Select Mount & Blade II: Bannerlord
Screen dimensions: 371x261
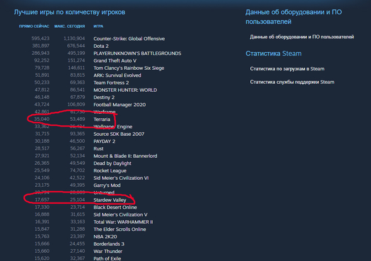(125, 156)
